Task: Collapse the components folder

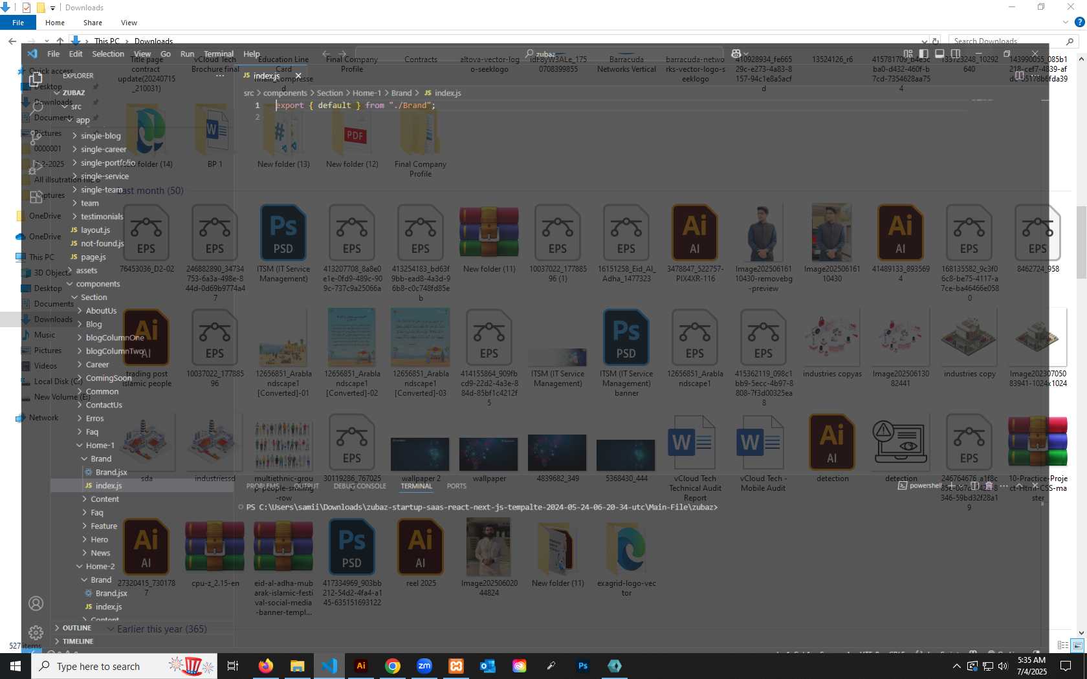Action: (x=98, y=284)
